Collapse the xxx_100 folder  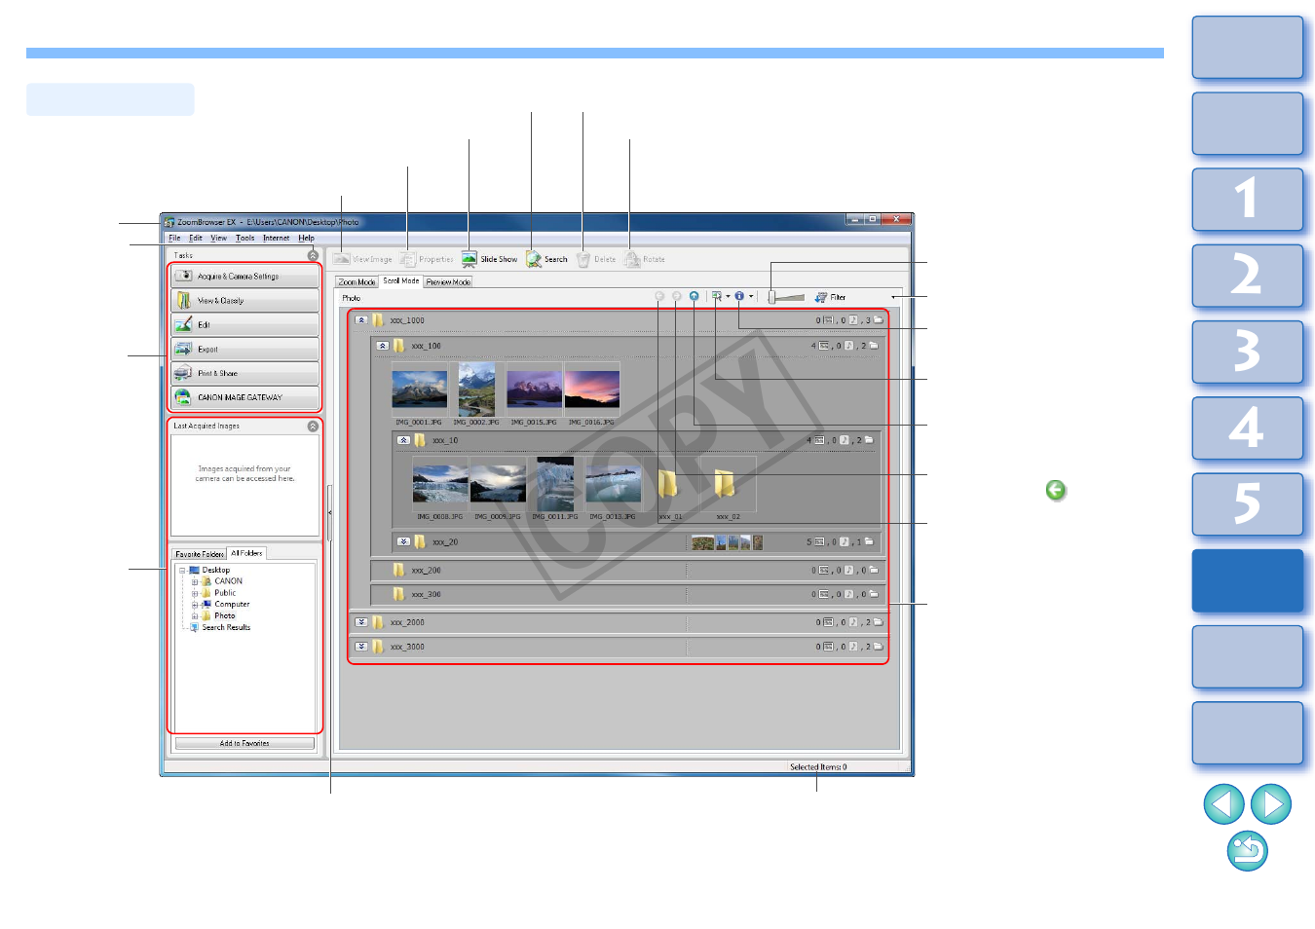point(383,346)
